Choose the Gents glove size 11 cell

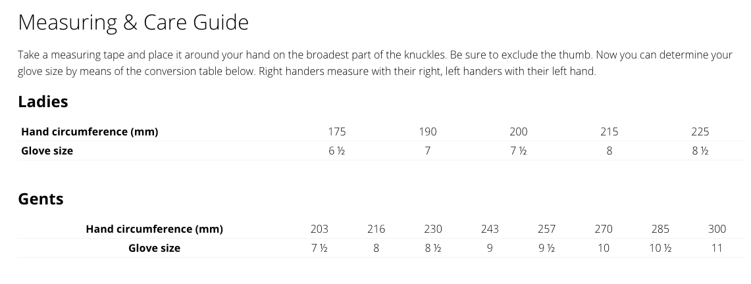[717, 248]
